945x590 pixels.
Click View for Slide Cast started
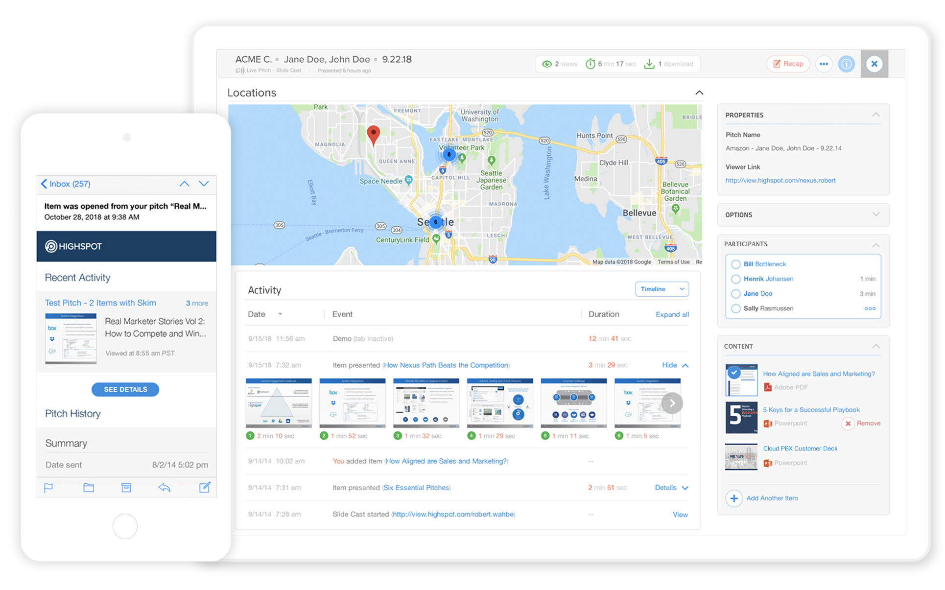pyautogui.click(x=680, y=515)
